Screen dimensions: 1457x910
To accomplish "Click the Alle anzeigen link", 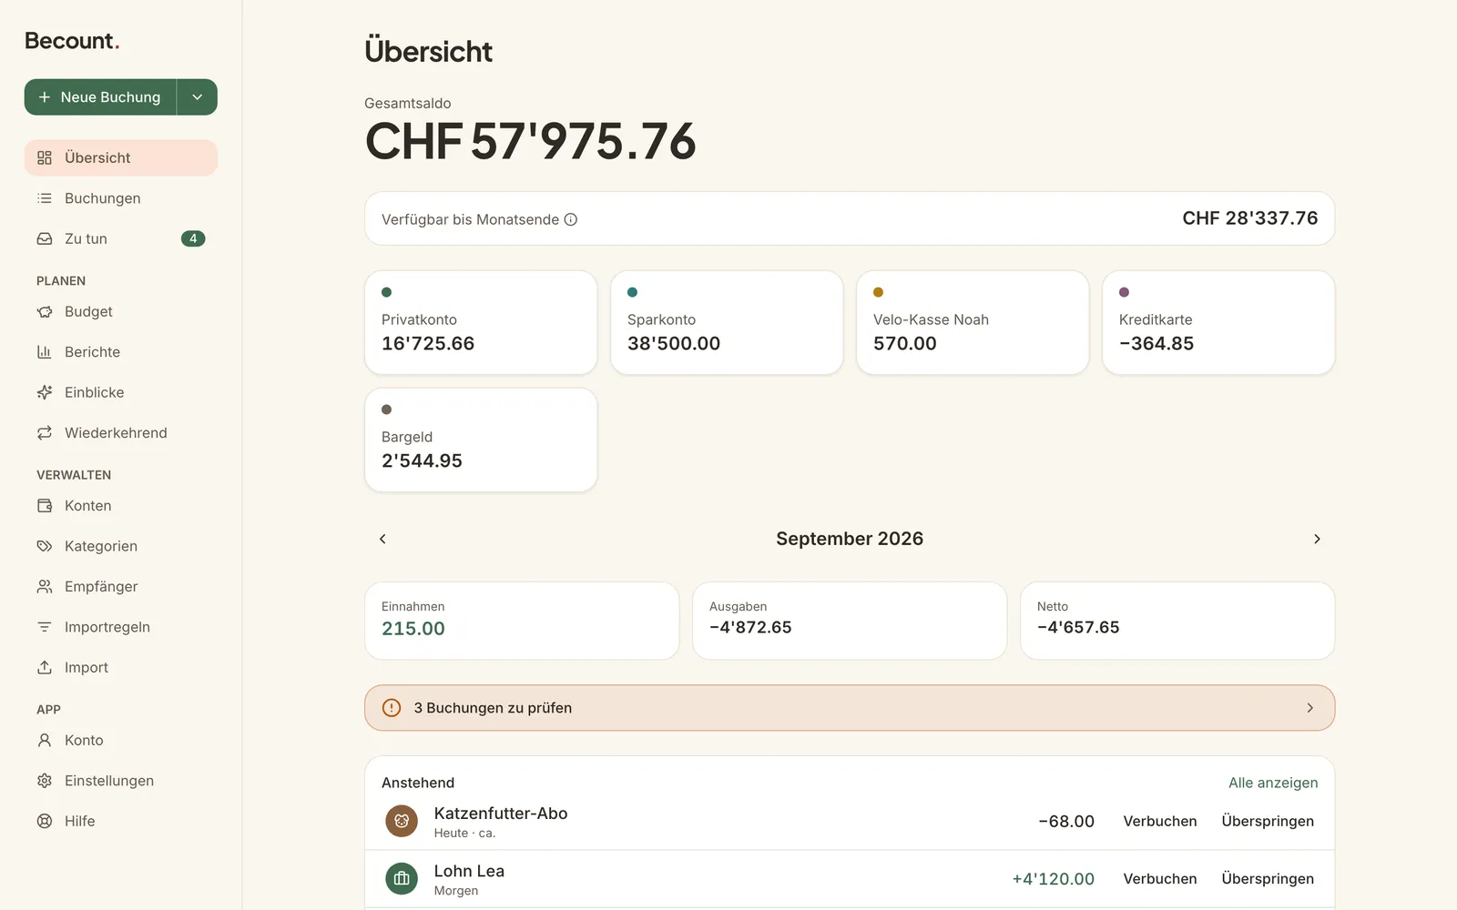I will (x=1273, y=783).
